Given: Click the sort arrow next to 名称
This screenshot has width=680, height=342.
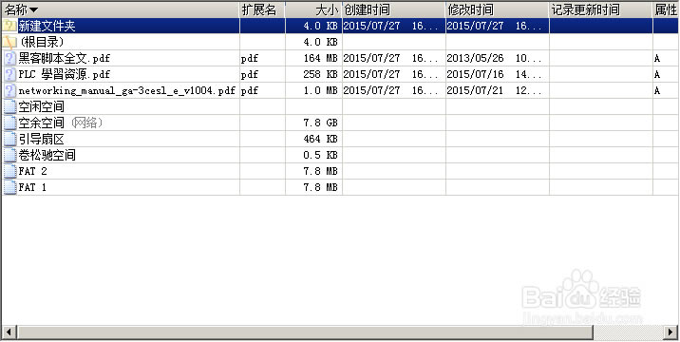Looking at the screenshot, I should pos(33,10).
